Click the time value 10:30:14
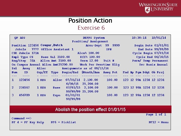Viewport: 181px width, 136px height. (x=139, y=38)
